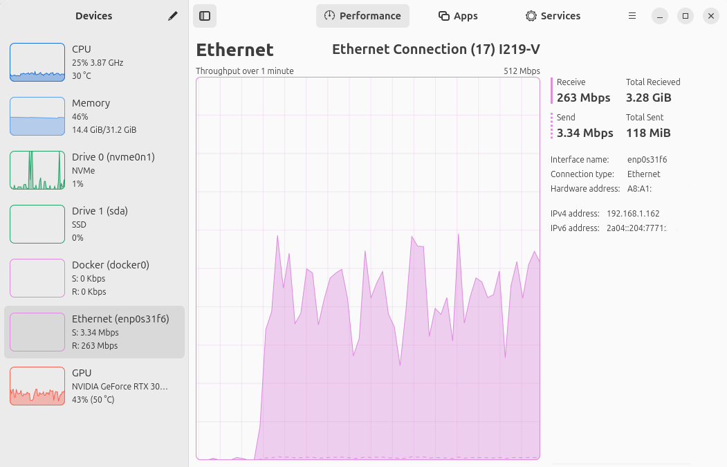
Task: Open the hamburger main menu
Action: click(x=632, y=16)
